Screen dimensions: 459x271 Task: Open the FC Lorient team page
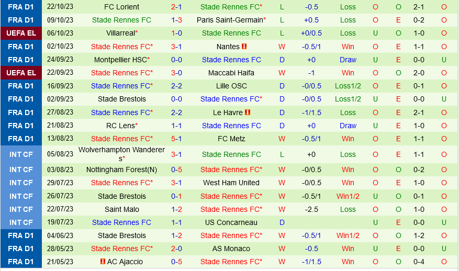pyautogui.click(x=121, y=7)
